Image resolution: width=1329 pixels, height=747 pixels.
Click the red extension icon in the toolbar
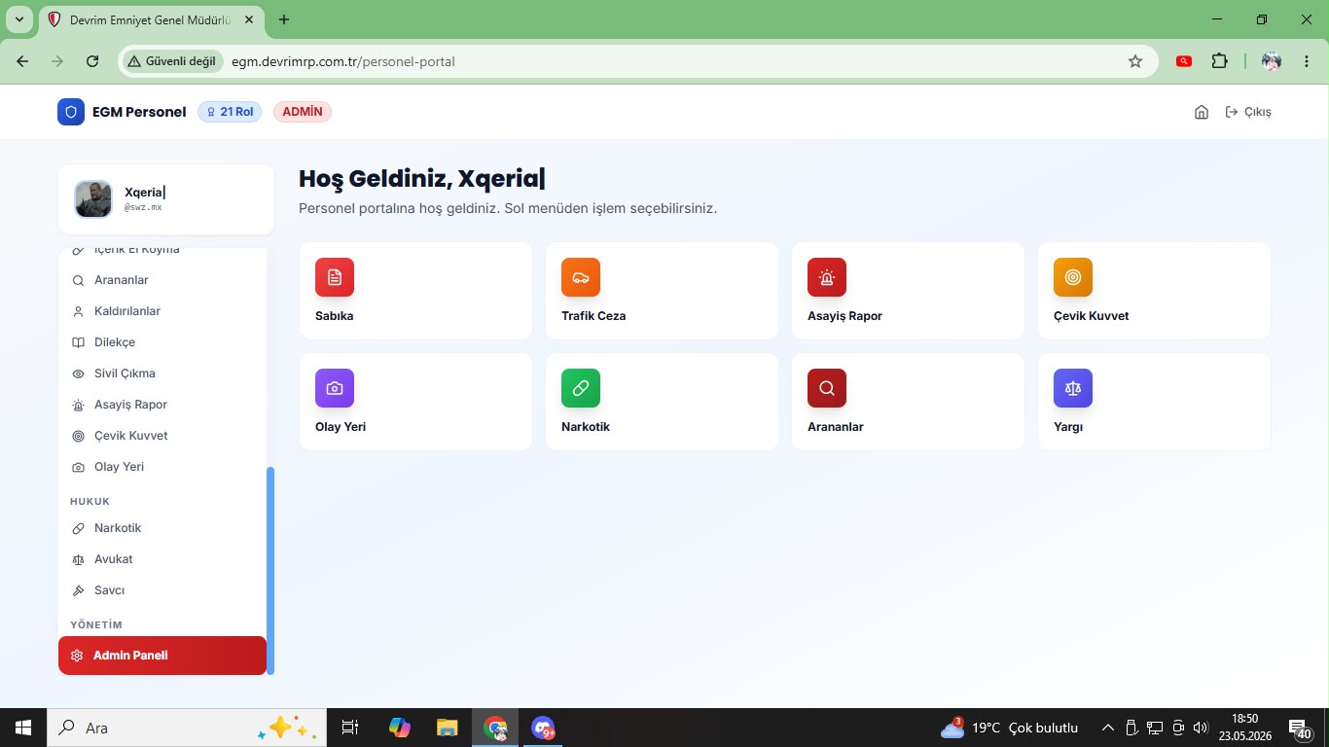pos(1184,61)
